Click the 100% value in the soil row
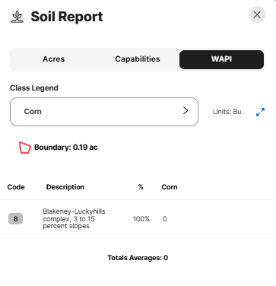Screen dimensions: 276x286 pos(141,219)
